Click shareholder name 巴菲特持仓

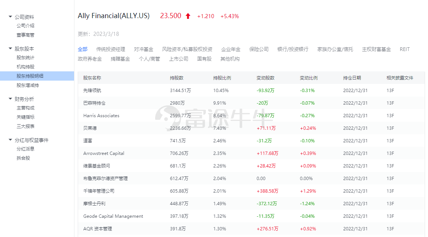(x=94, y=103)
